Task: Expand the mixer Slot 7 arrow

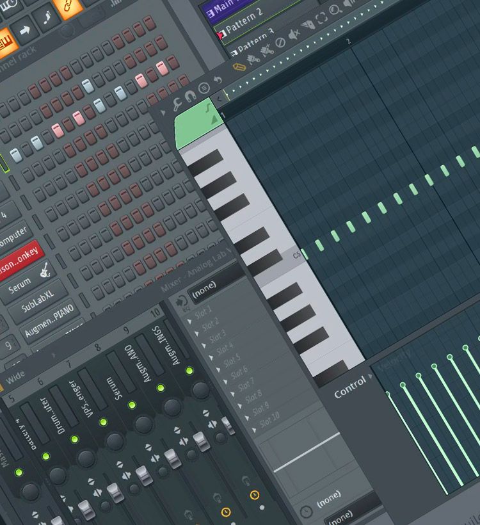Action: (232, 394)
